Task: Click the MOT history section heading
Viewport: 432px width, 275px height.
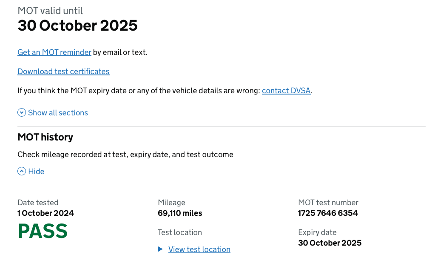Action: (45, 137)
